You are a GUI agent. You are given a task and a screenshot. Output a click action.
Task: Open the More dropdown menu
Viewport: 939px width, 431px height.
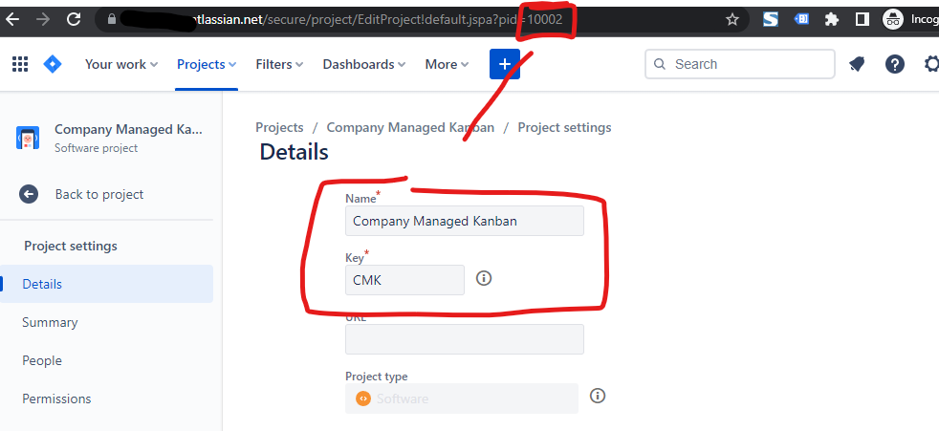pyautogui.click(x=447, y=64)
